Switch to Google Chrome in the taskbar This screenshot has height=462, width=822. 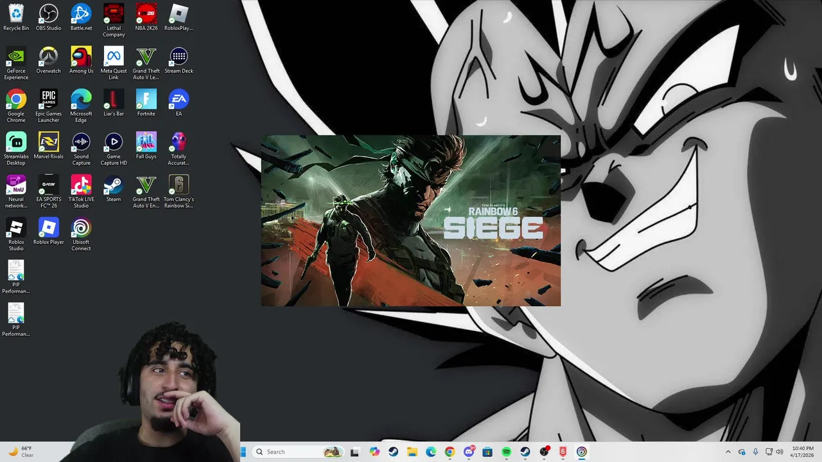[x=450, y=452]
